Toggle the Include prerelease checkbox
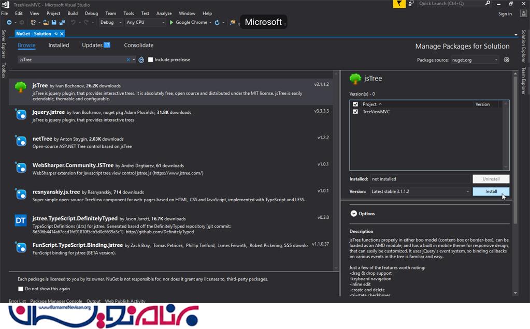The width and height of the screenshot is (530, 329). 150,59
